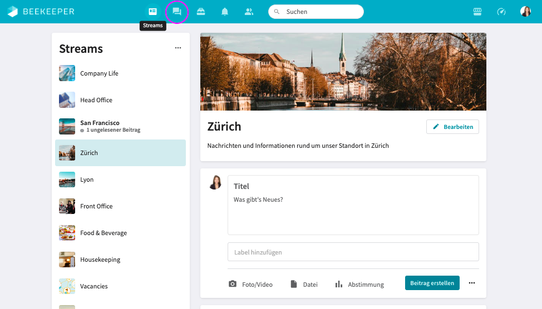The image size is (542, 309).
Task: Click the Head Office thumbnail image
Action: click(x=67, y=100)
